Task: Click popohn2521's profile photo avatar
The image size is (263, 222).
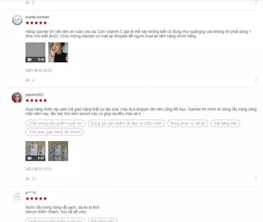Action: coord(17,98)
